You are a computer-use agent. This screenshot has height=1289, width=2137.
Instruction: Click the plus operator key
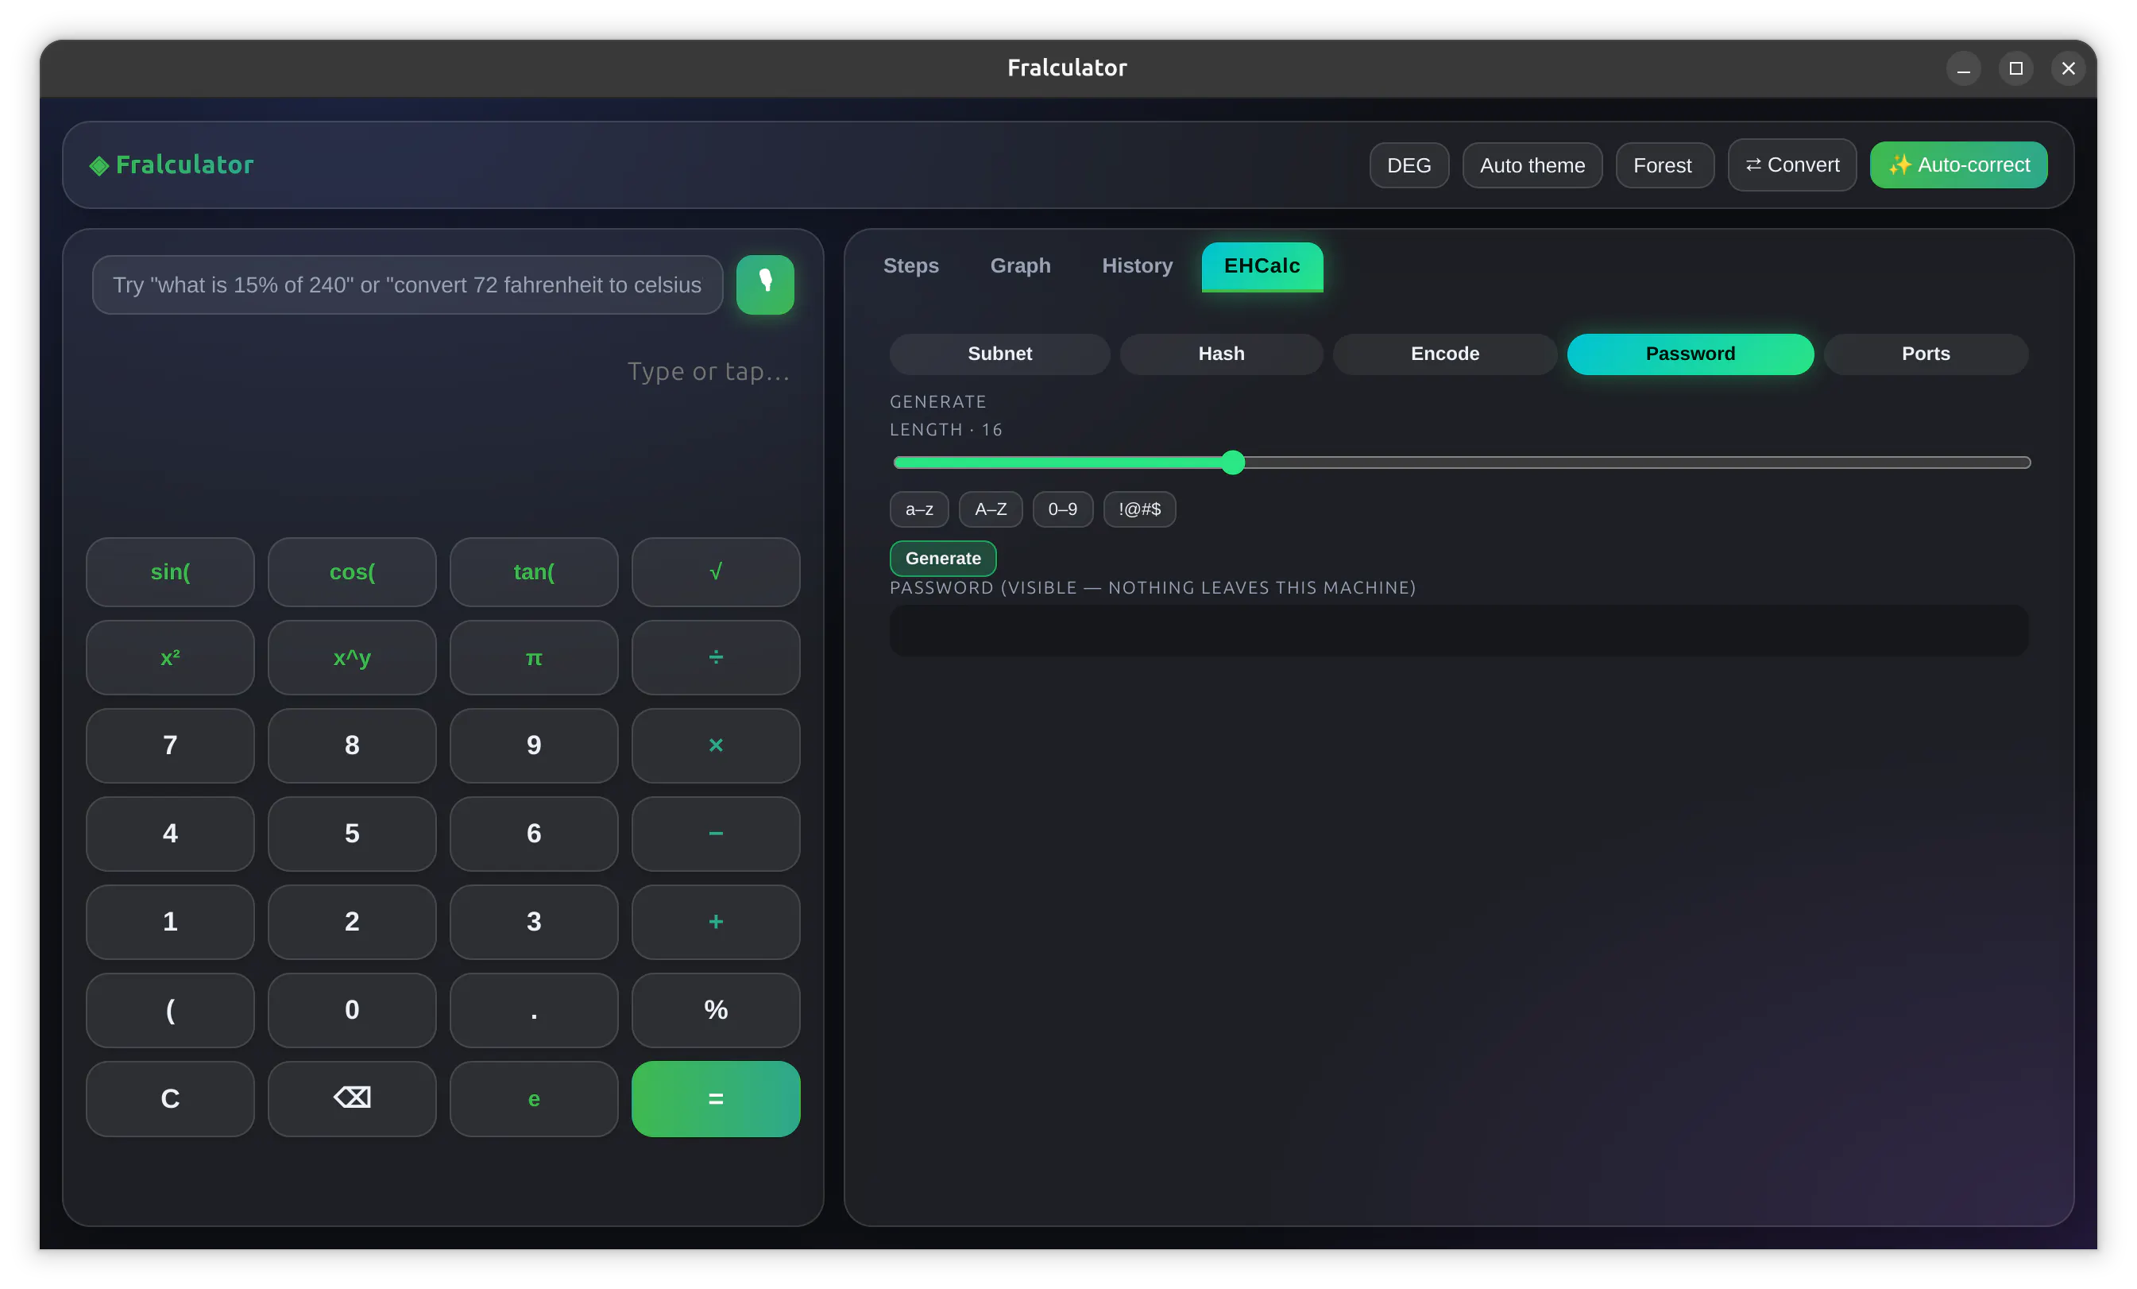[716, 921]
